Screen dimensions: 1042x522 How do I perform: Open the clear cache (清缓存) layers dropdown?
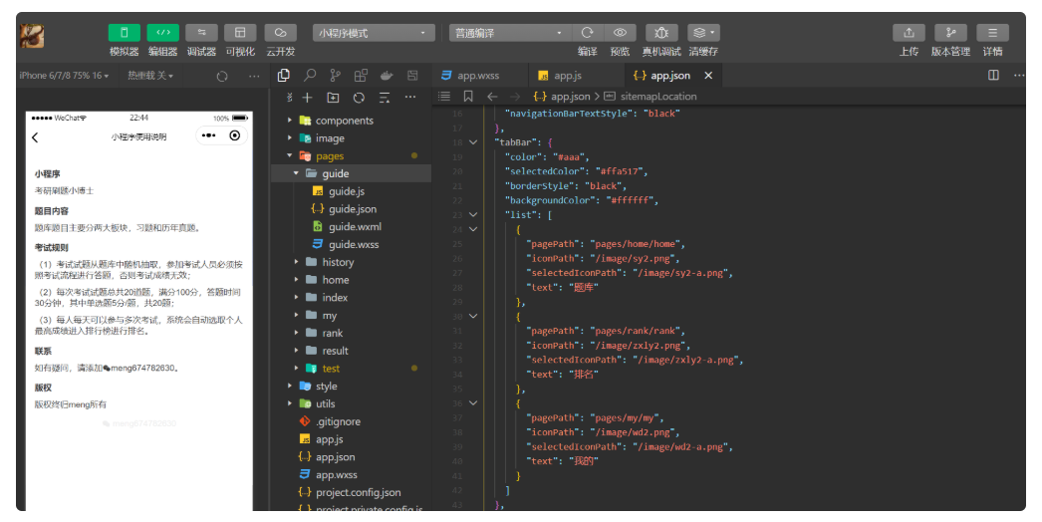pyautogui.click(x=703, y=33)
